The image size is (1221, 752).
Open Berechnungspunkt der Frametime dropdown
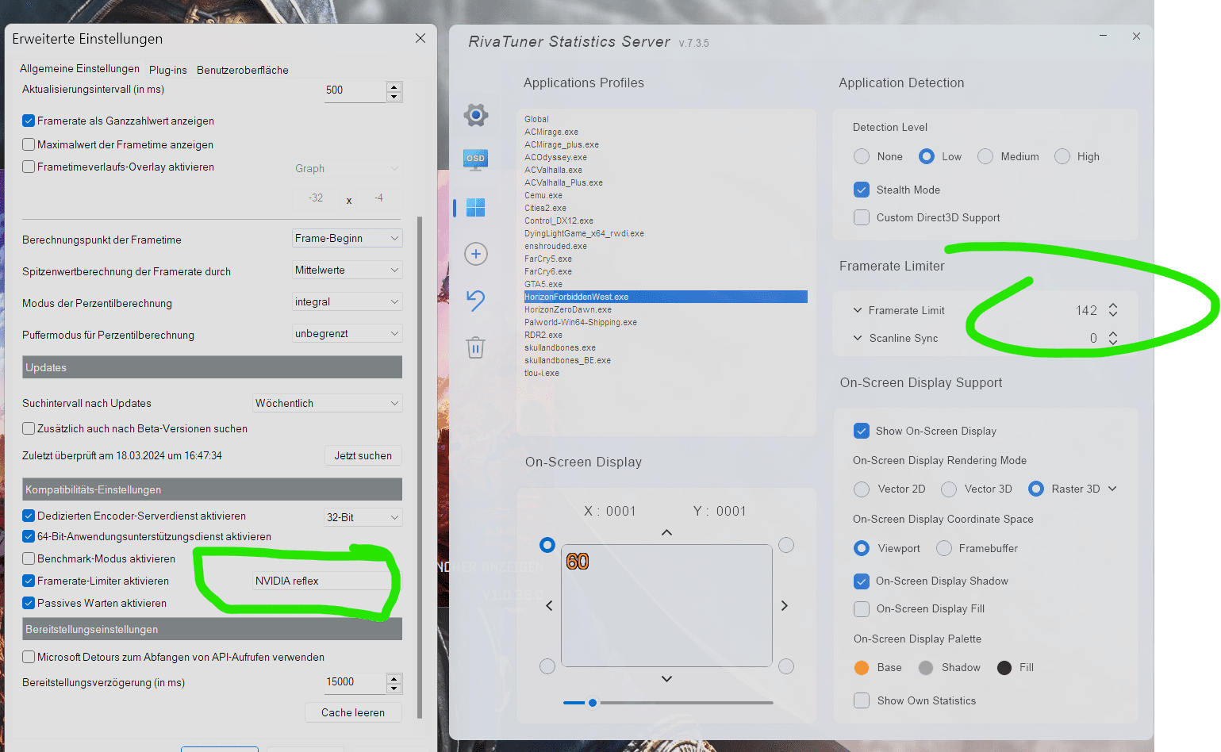coord(347,238)
